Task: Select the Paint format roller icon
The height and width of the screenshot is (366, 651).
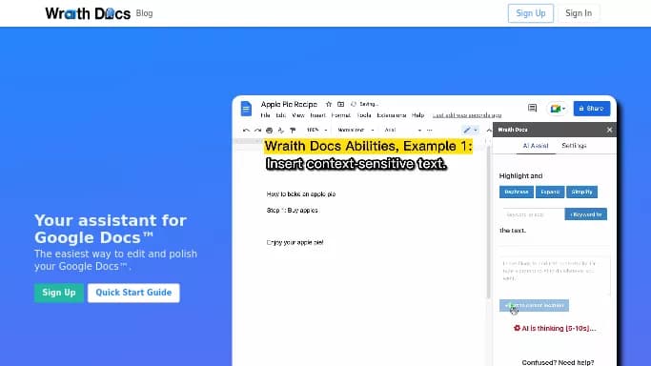Action: click(293, 131)
